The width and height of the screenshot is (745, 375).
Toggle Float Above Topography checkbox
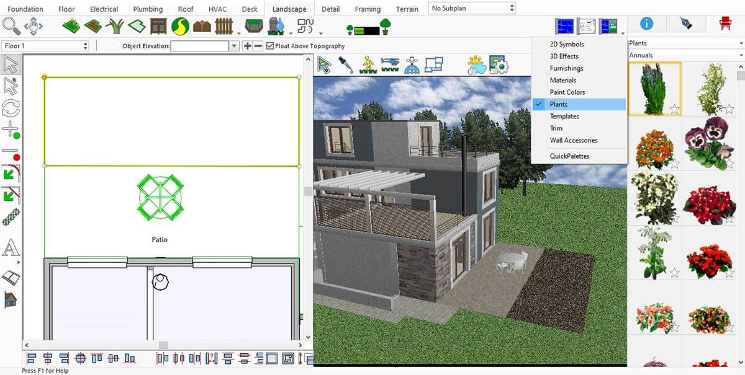[270, 46]
